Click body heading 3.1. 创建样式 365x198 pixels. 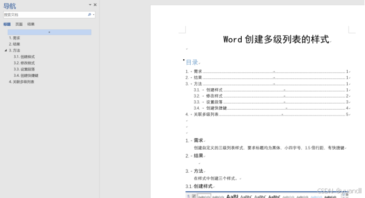pos(199,186)
